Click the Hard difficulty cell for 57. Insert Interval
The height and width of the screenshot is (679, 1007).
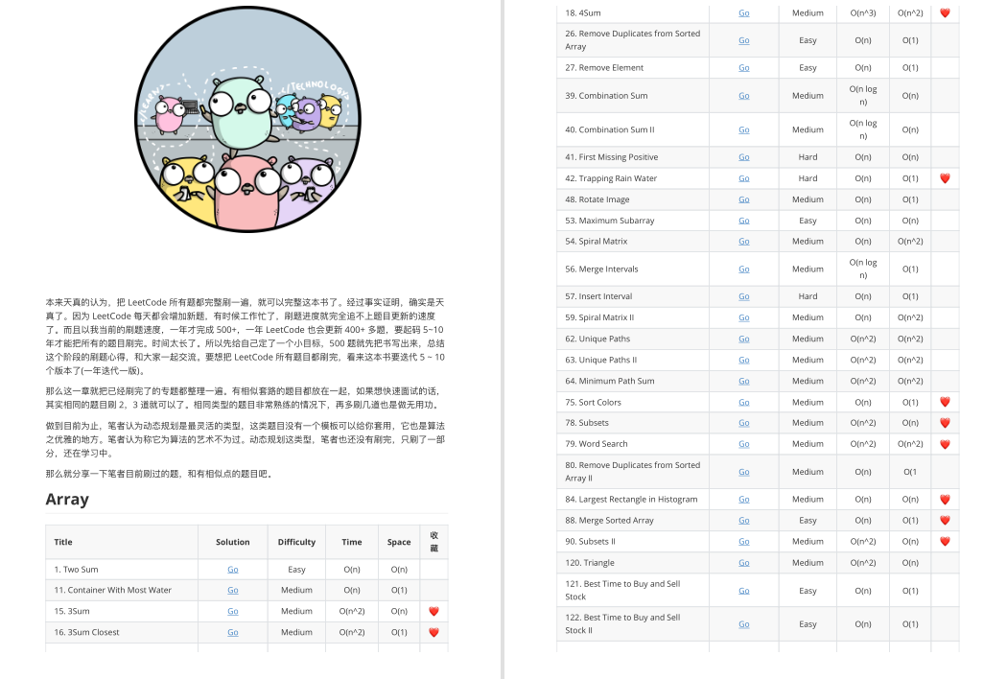(x=808, y=296)
